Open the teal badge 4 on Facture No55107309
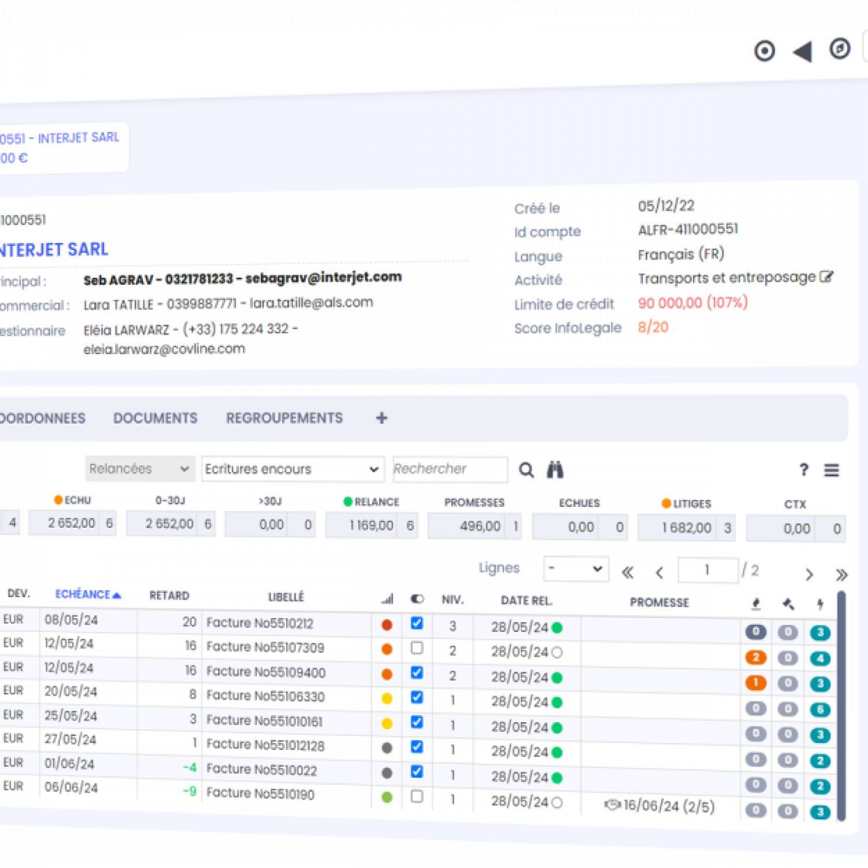 820,658
